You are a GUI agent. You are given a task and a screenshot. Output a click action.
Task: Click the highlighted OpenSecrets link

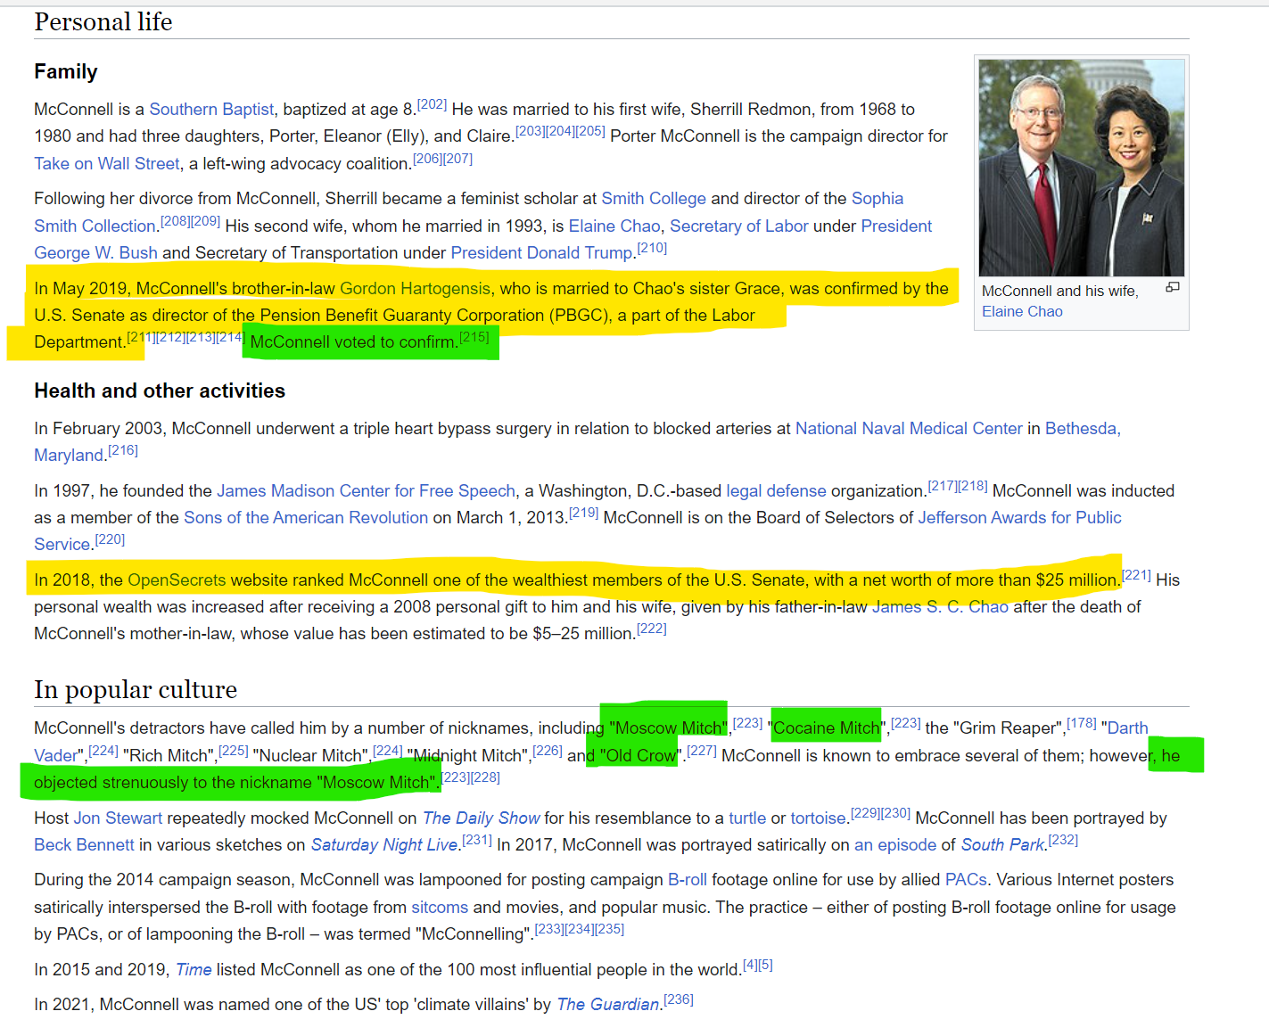point(177,580)
